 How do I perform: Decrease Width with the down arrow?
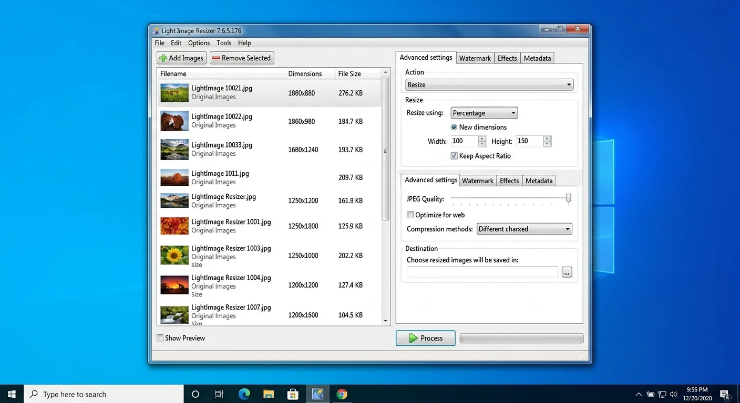click(482, 144)
